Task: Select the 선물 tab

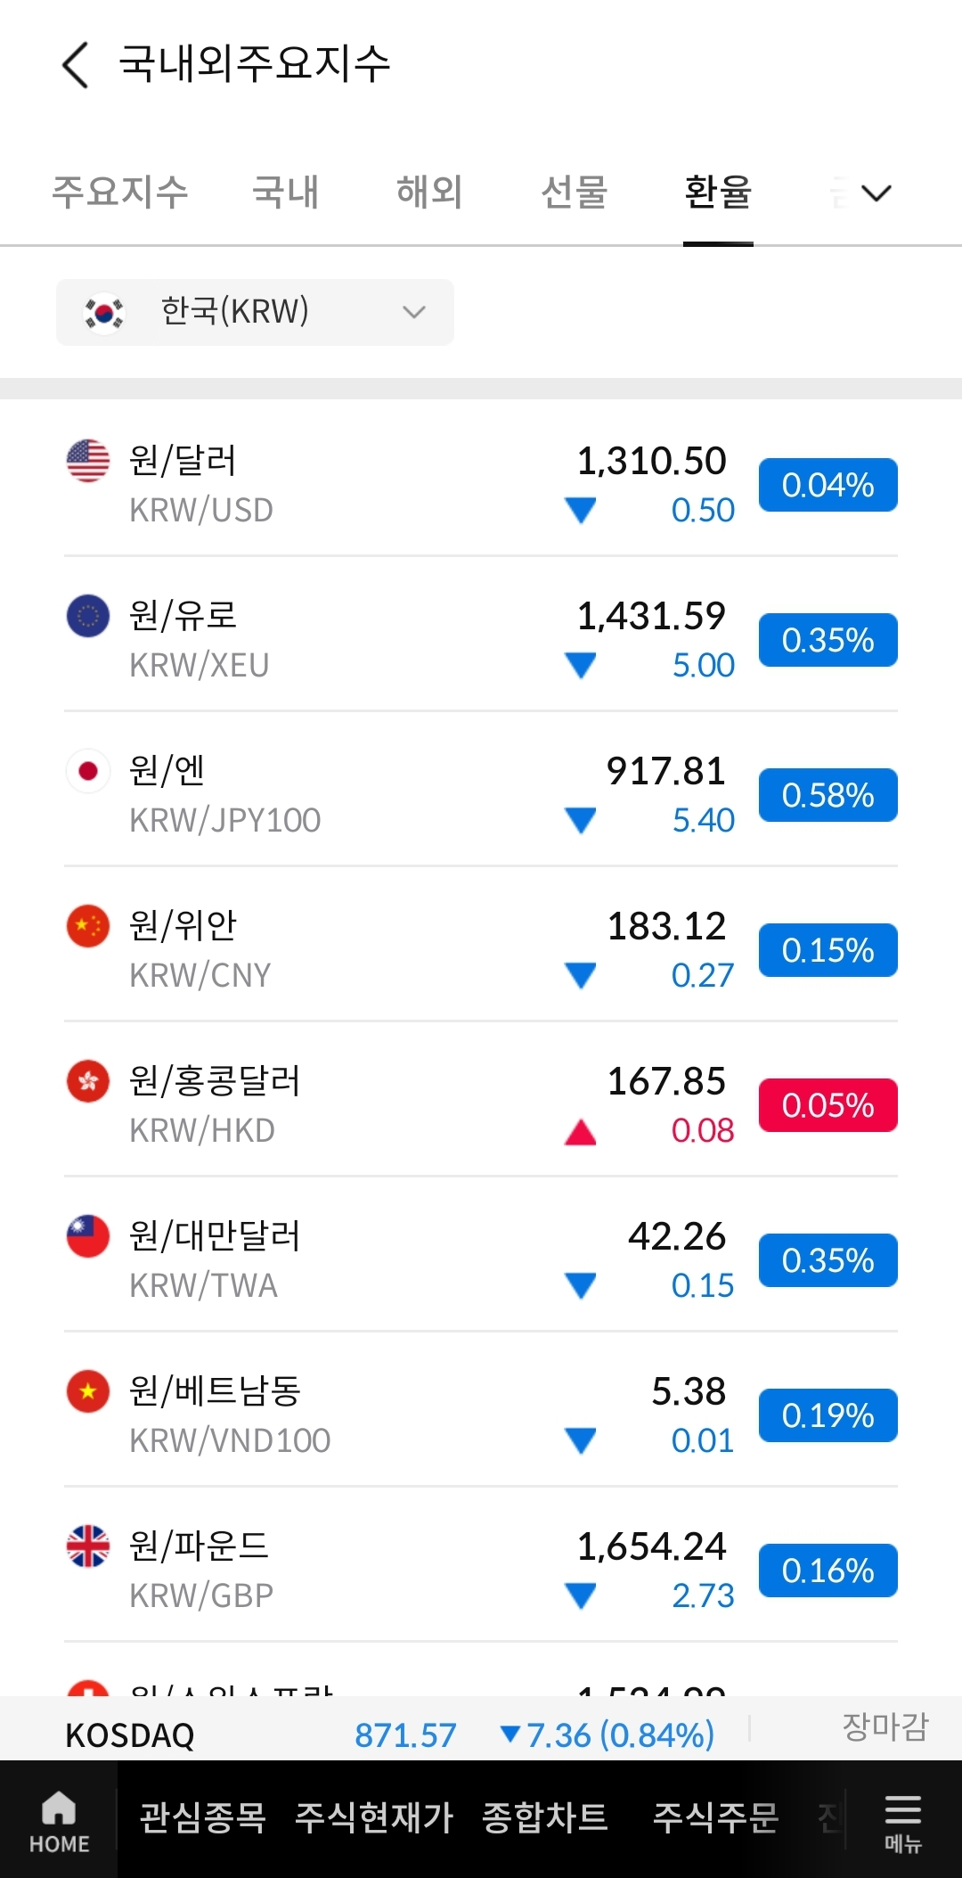Action: (x=575, y=192)
